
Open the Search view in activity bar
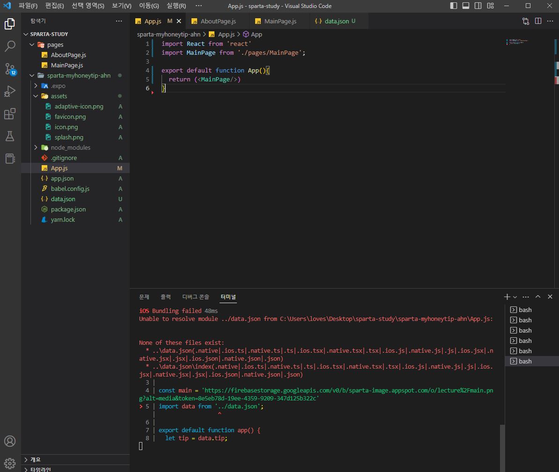tap(10, 46)
